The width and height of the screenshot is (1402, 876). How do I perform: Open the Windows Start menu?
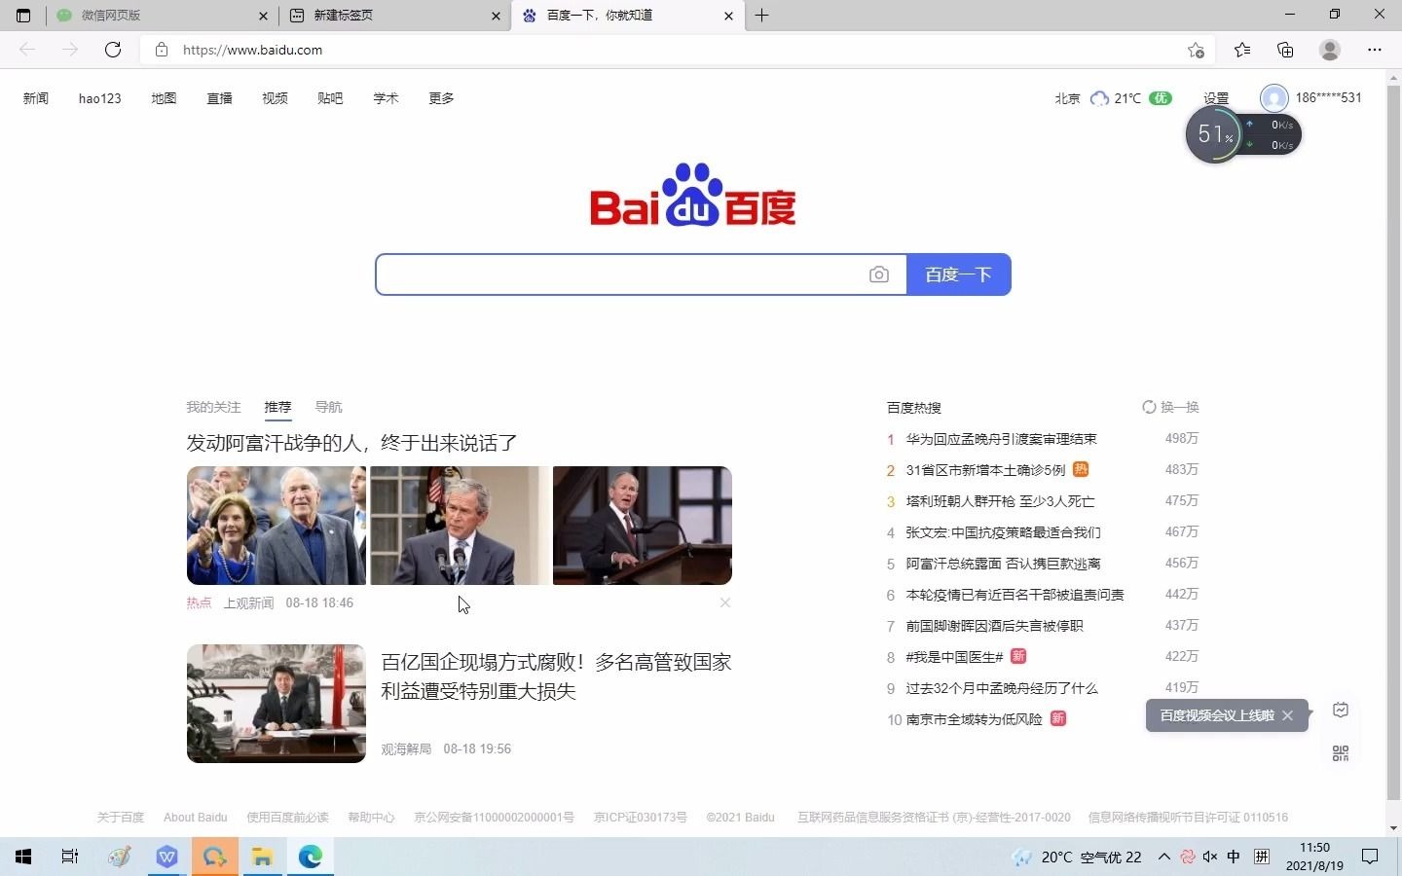pos(23,857)
